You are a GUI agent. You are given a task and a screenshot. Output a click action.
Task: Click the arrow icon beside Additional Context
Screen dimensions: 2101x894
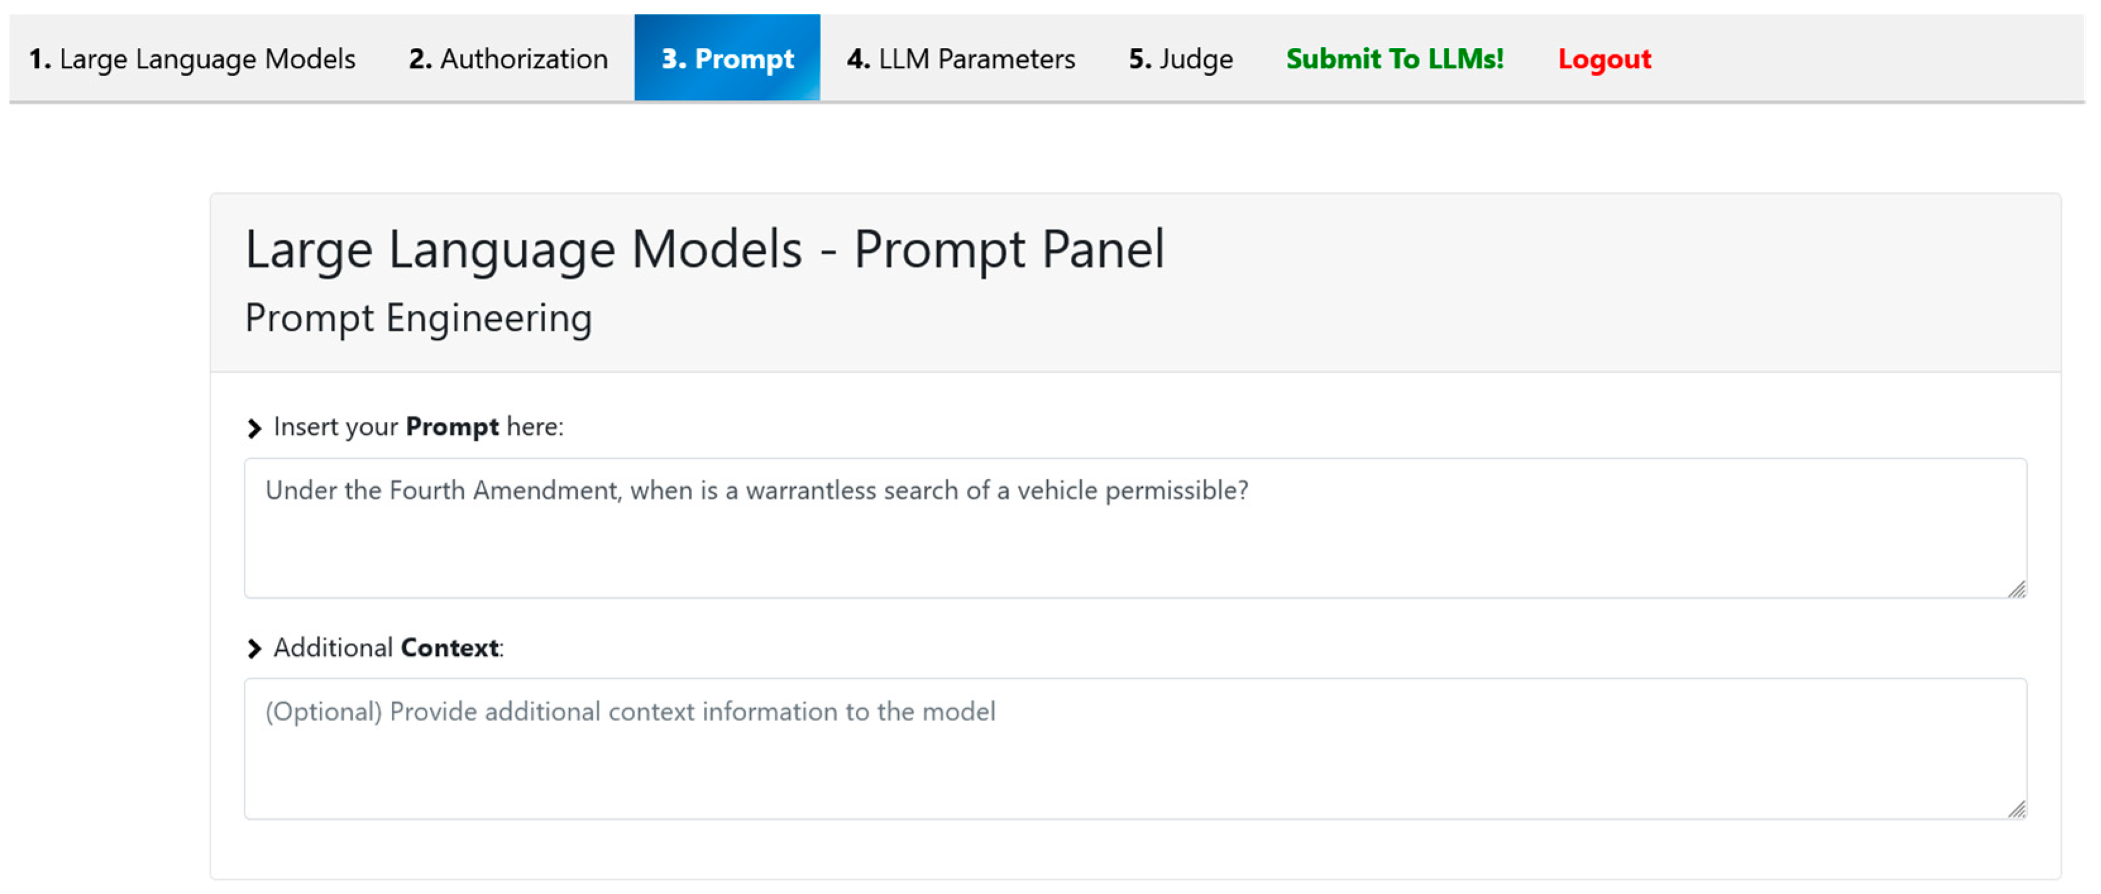[255, 649]
